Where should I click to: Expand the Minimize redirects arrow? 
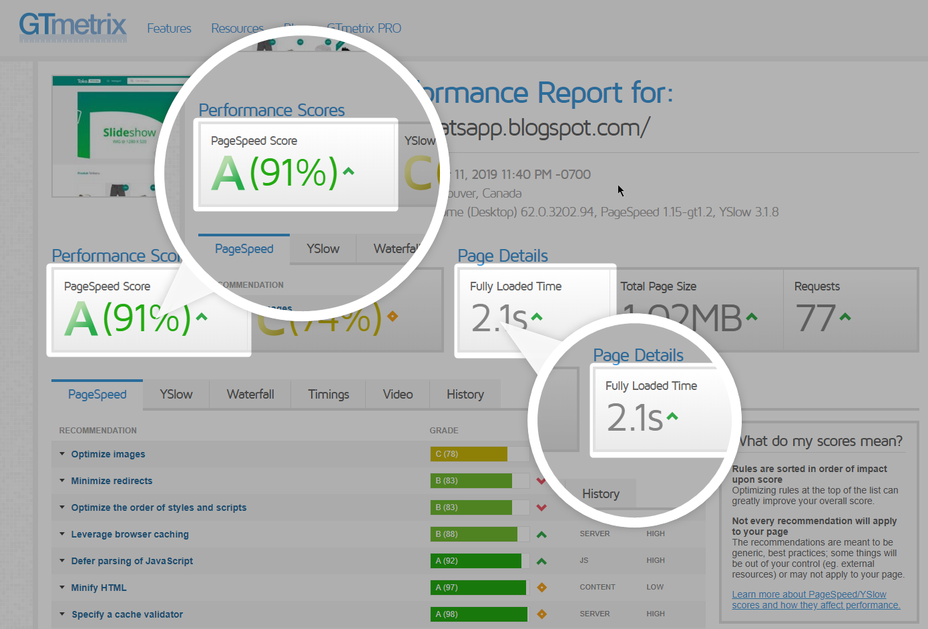[x=62, y=481]
